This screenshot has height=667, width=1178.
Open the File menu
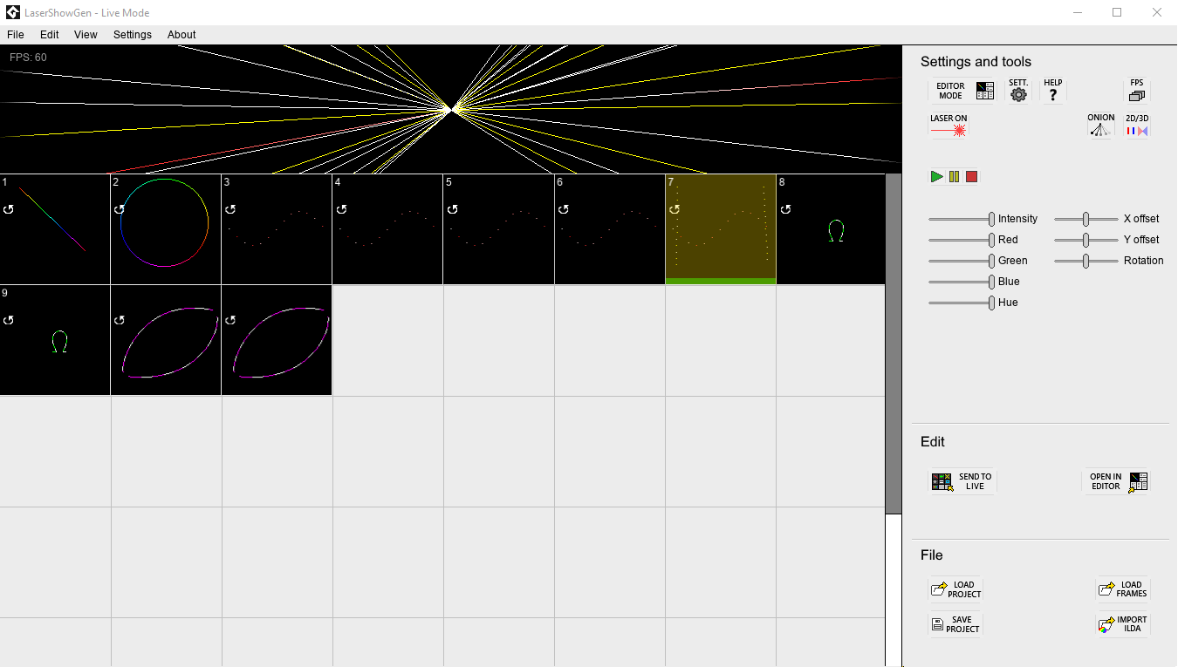16,35
